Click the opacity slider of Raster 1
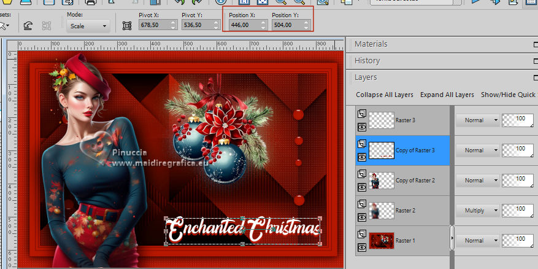The height and width of the screenshot is (269, 538). 518,241
